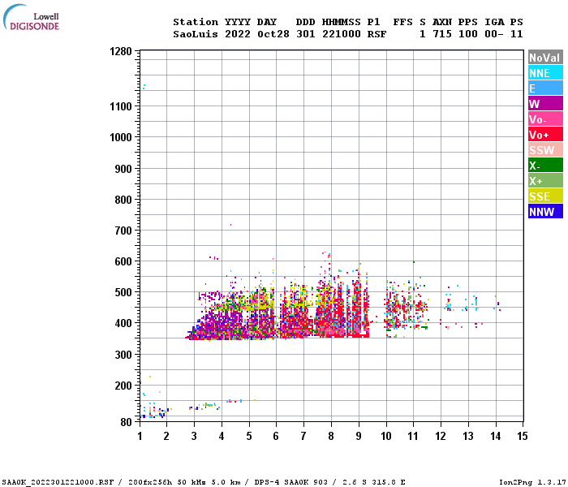Click the frequency axis label 1
This screenshot has height=487, width=568.
(x=140, y=436)
